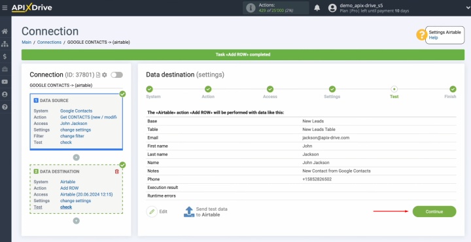
Task: Click the user avatar icon
Action: 332,8
